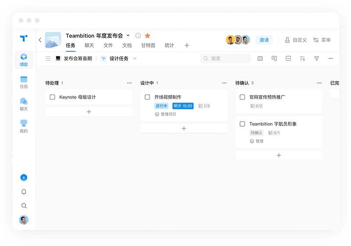Open project info icon
The image size is (351, 246).
(x=138, y=36)
